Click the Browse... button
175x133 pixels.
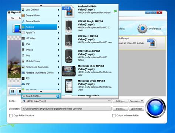pos(120,109)
